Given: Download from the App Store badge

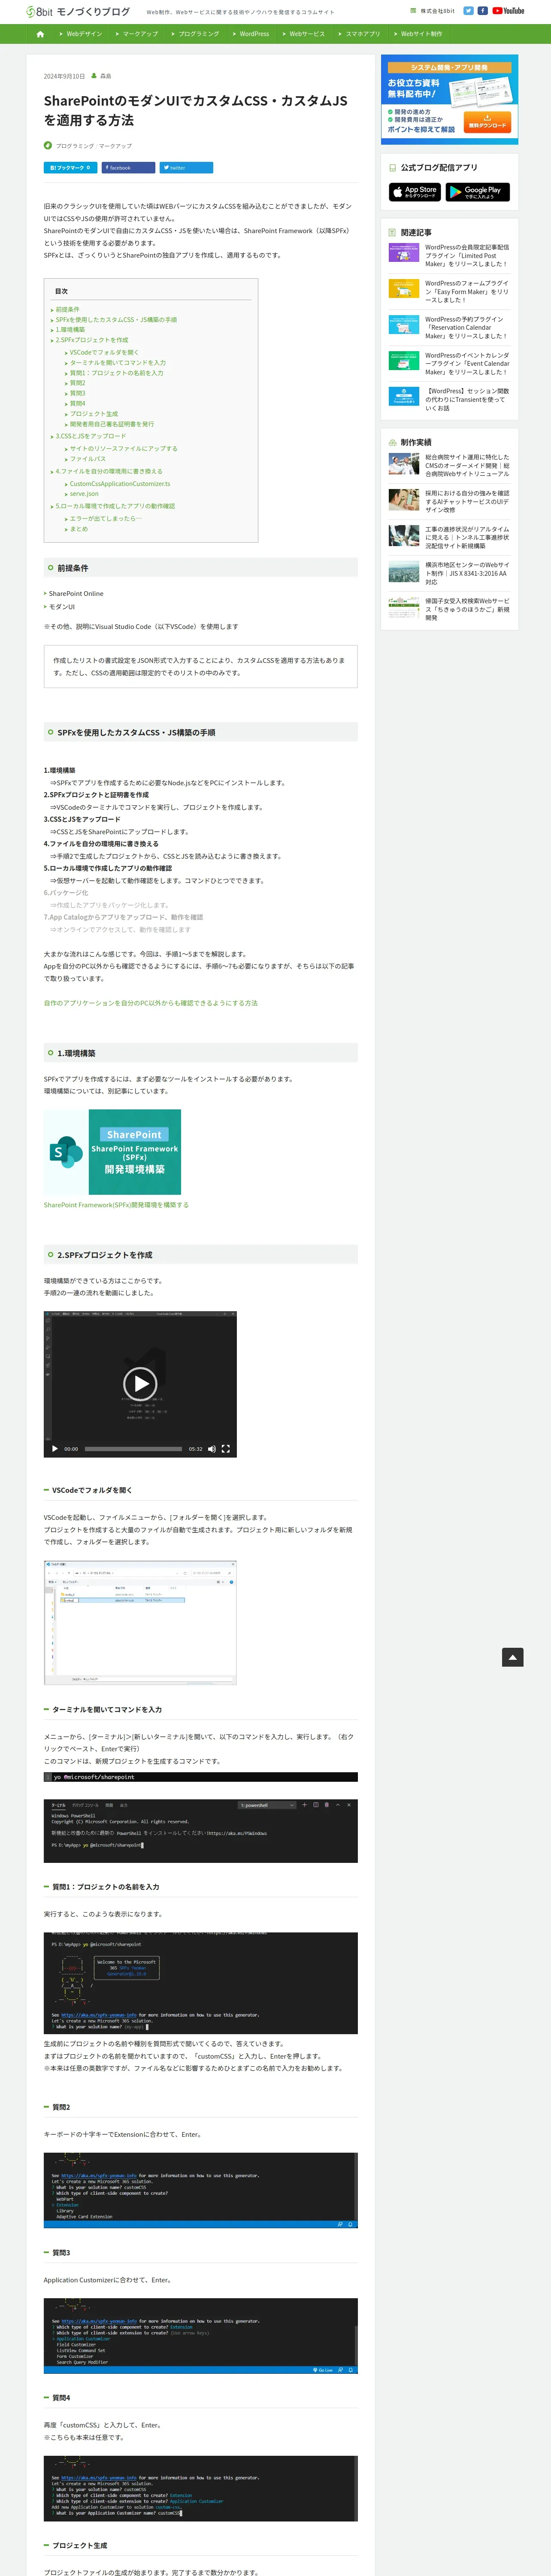Looking at the screenshot, I should [x=415, y=192].
